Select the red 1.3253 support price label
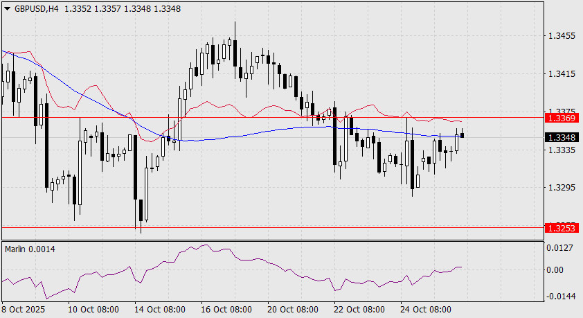The height and width of the screenshot is (318, 583). (558, 227)
